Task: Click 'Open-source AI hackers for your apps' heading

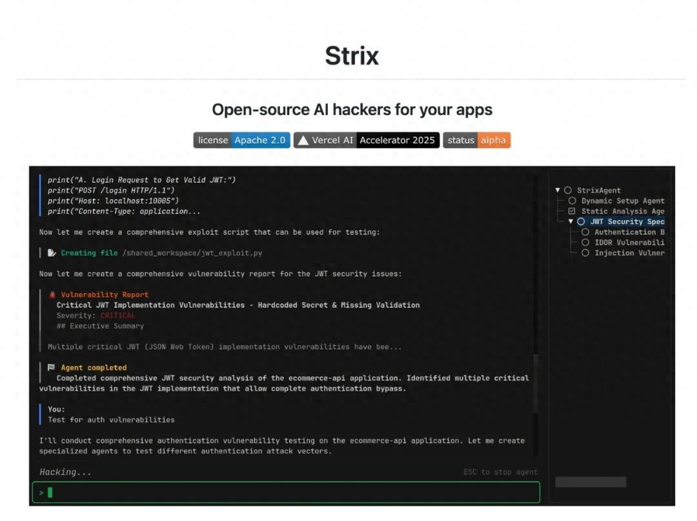Action: pyautogui.click(x=352, y=110)
